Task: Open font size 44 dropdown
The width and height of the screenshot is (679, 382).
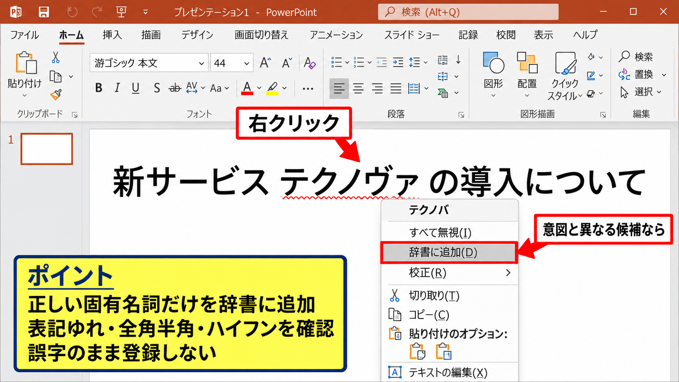Action: [247, 63]
